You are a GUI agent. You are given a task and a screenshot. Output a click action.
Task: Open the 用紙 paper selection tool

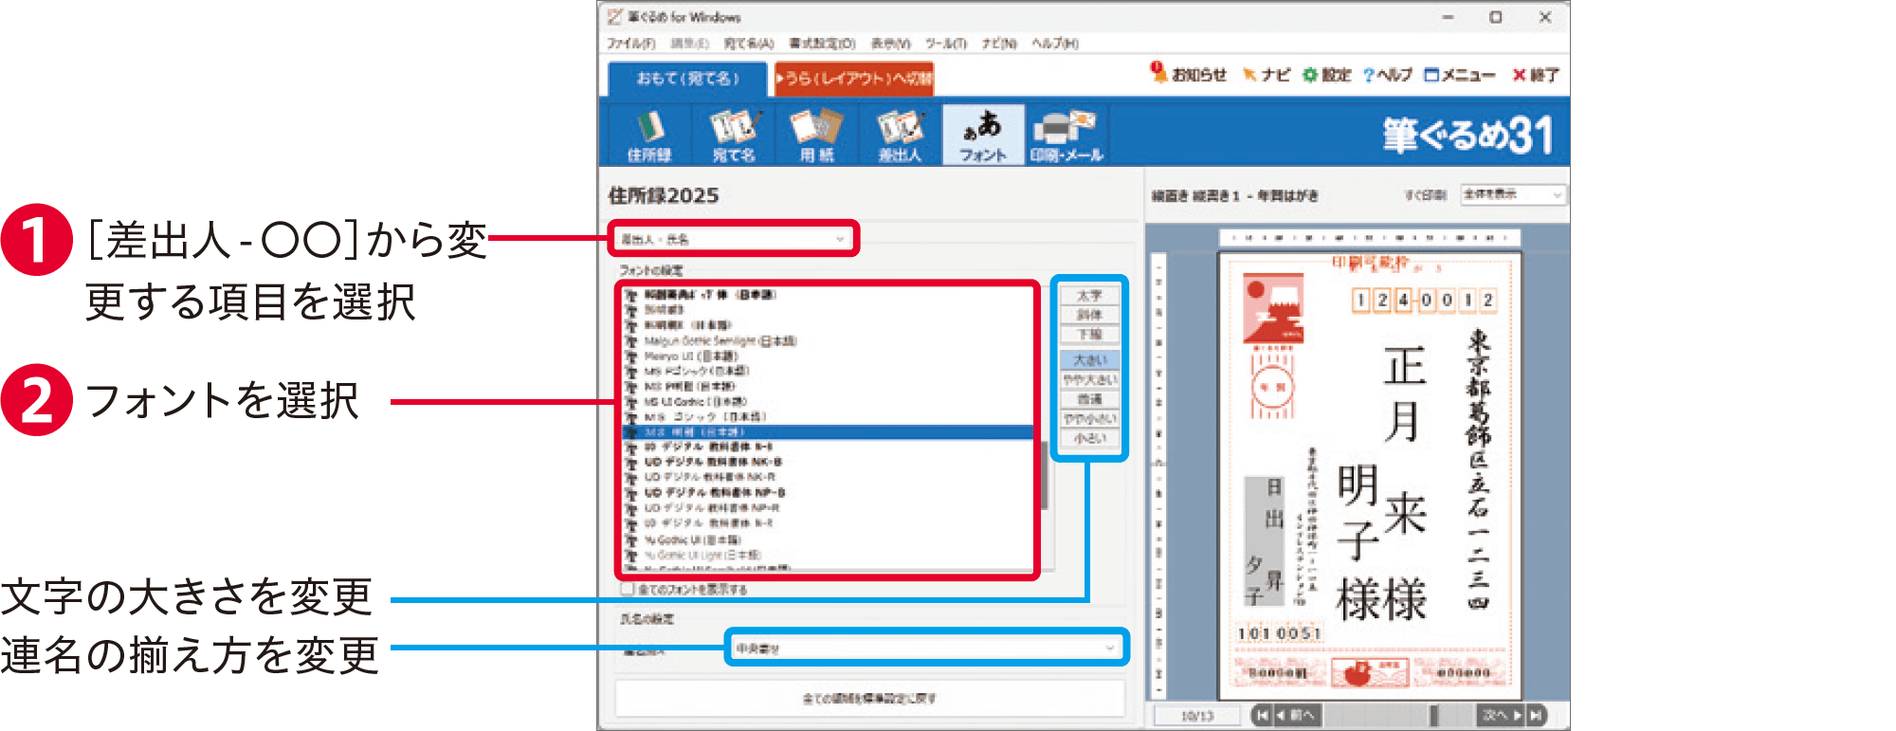tap(817, 135)
